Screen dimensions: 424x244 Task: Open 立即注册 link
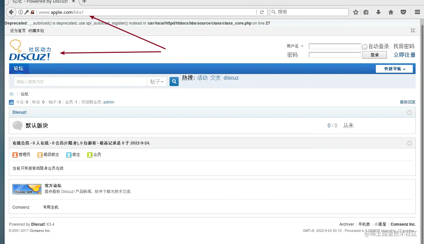(404, 55)
